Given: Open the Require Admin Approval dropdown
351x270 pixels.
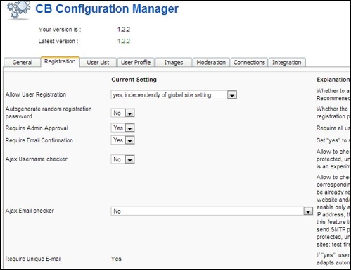Looking at the screenshot, I should click(x=122, y=128).
